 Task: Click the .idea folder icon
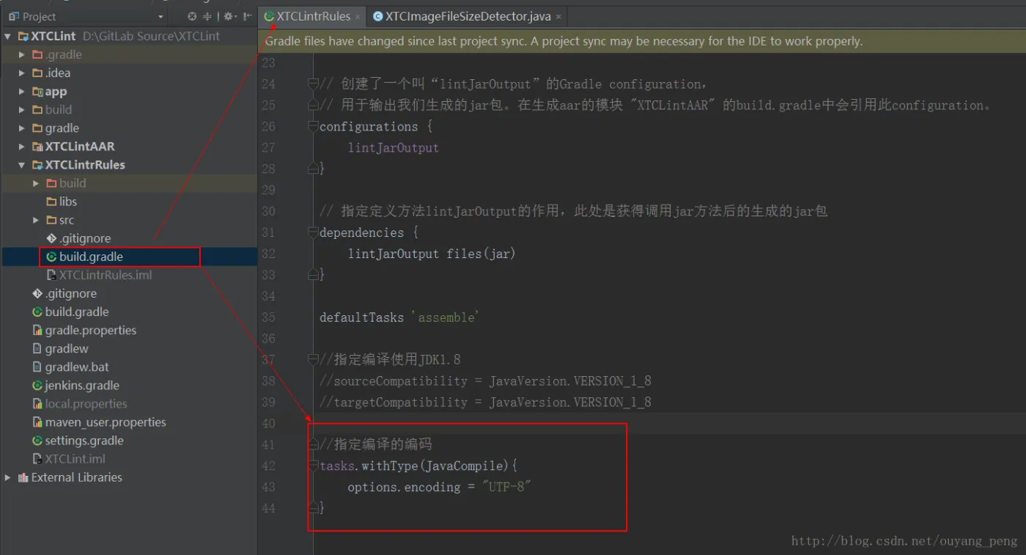point(37,73)
